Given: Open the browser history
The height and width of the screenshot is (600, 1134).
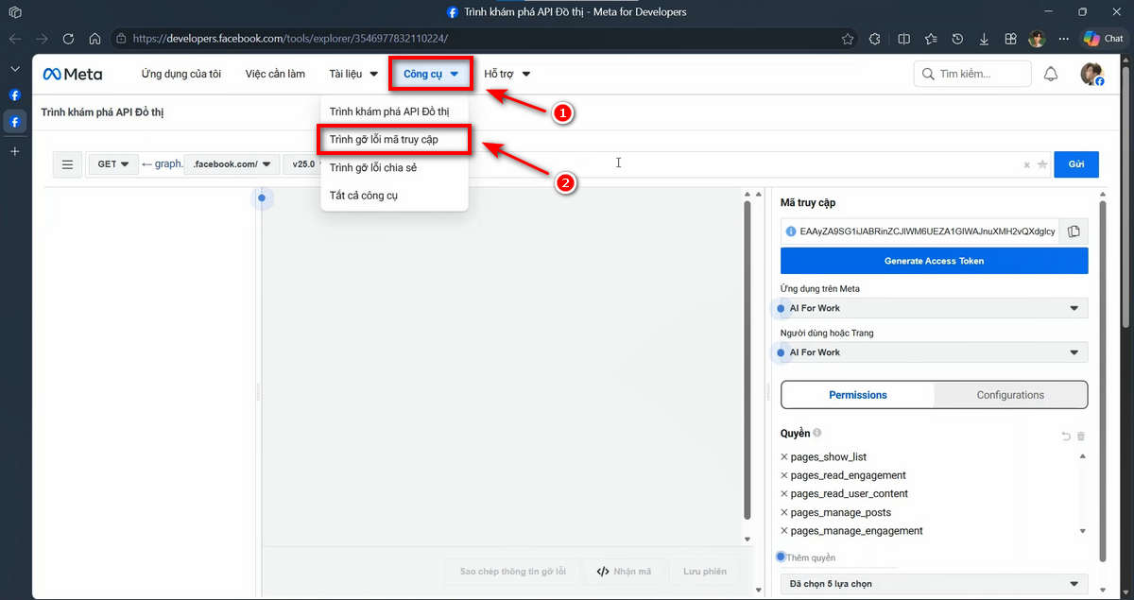Looking at the screenshot, I should coord(957,39).
